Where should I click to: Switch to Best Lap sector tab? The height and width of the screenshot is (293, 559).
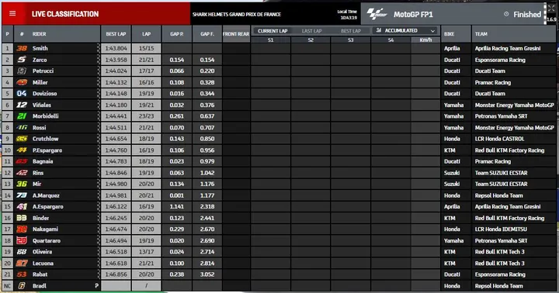pos(351,31)
